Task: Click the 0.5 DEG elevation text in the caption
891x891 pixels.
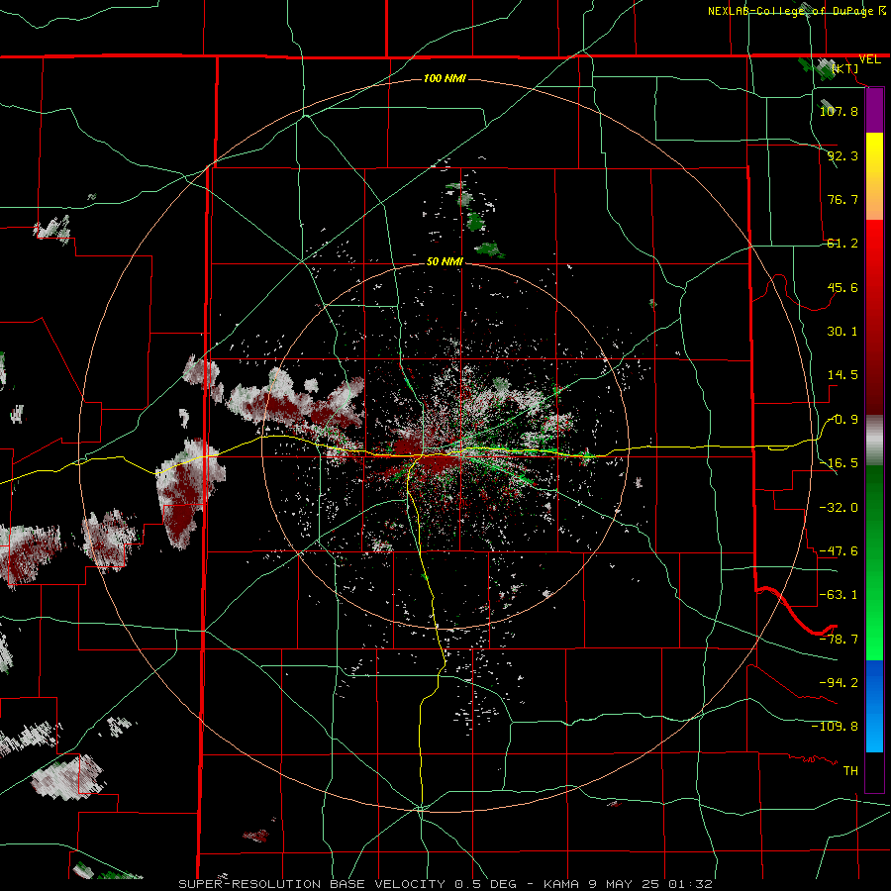Action: (x=486, y=884)
